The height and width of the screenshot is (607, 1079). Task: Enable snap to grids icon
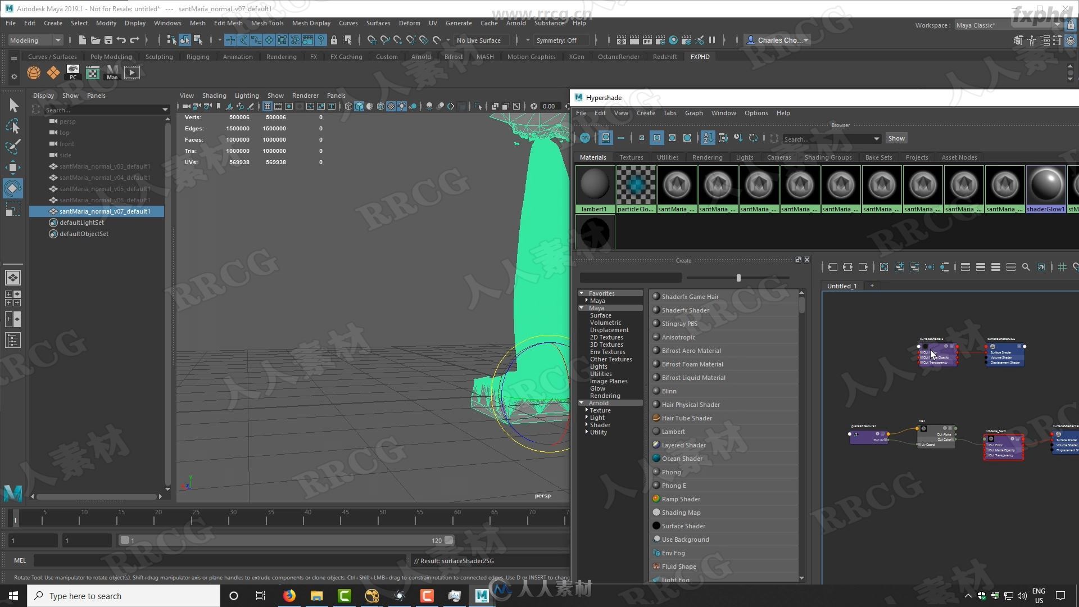pos(372,40)
